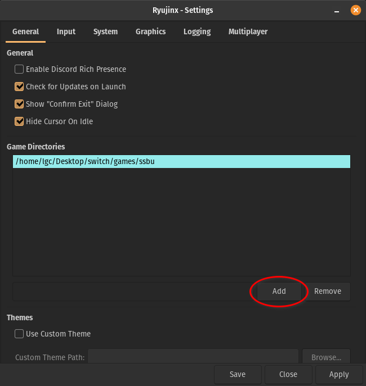Viewport: 366px width, 386px height.
Task: Apply the settings changes
Action: click(x=339, y=374)
